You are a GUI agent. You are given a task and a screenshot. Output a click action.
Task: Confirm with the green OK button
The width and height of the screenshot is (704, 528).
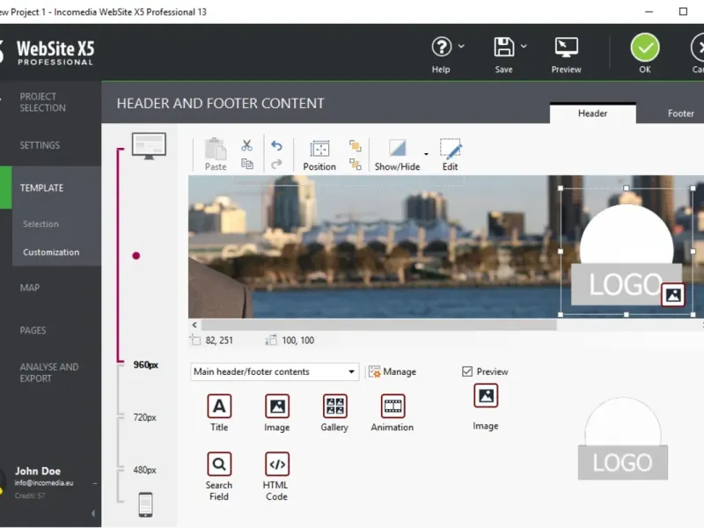point(645,48)
